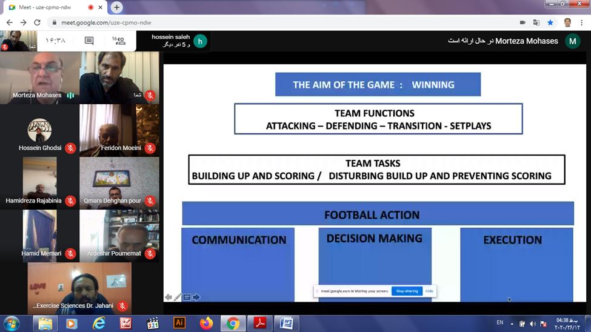The width and height of the screenshot is (591, 332).
Task: Open slideshow menu icon beside the pen
Action: click(x=187, y=297)
